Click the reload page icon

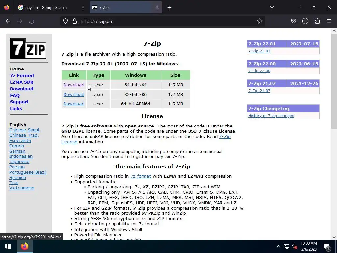click(31, 21)
